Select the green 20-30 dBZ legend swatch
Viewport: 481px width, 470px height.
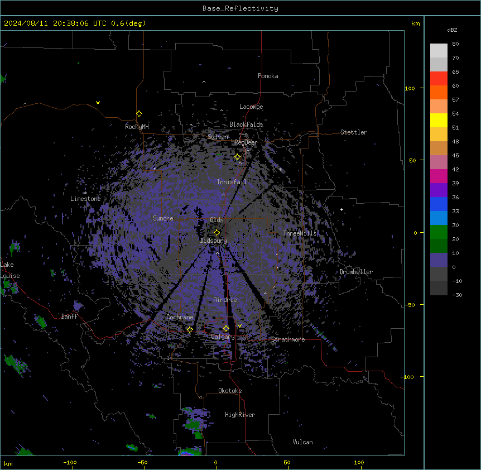coord(439,232)
